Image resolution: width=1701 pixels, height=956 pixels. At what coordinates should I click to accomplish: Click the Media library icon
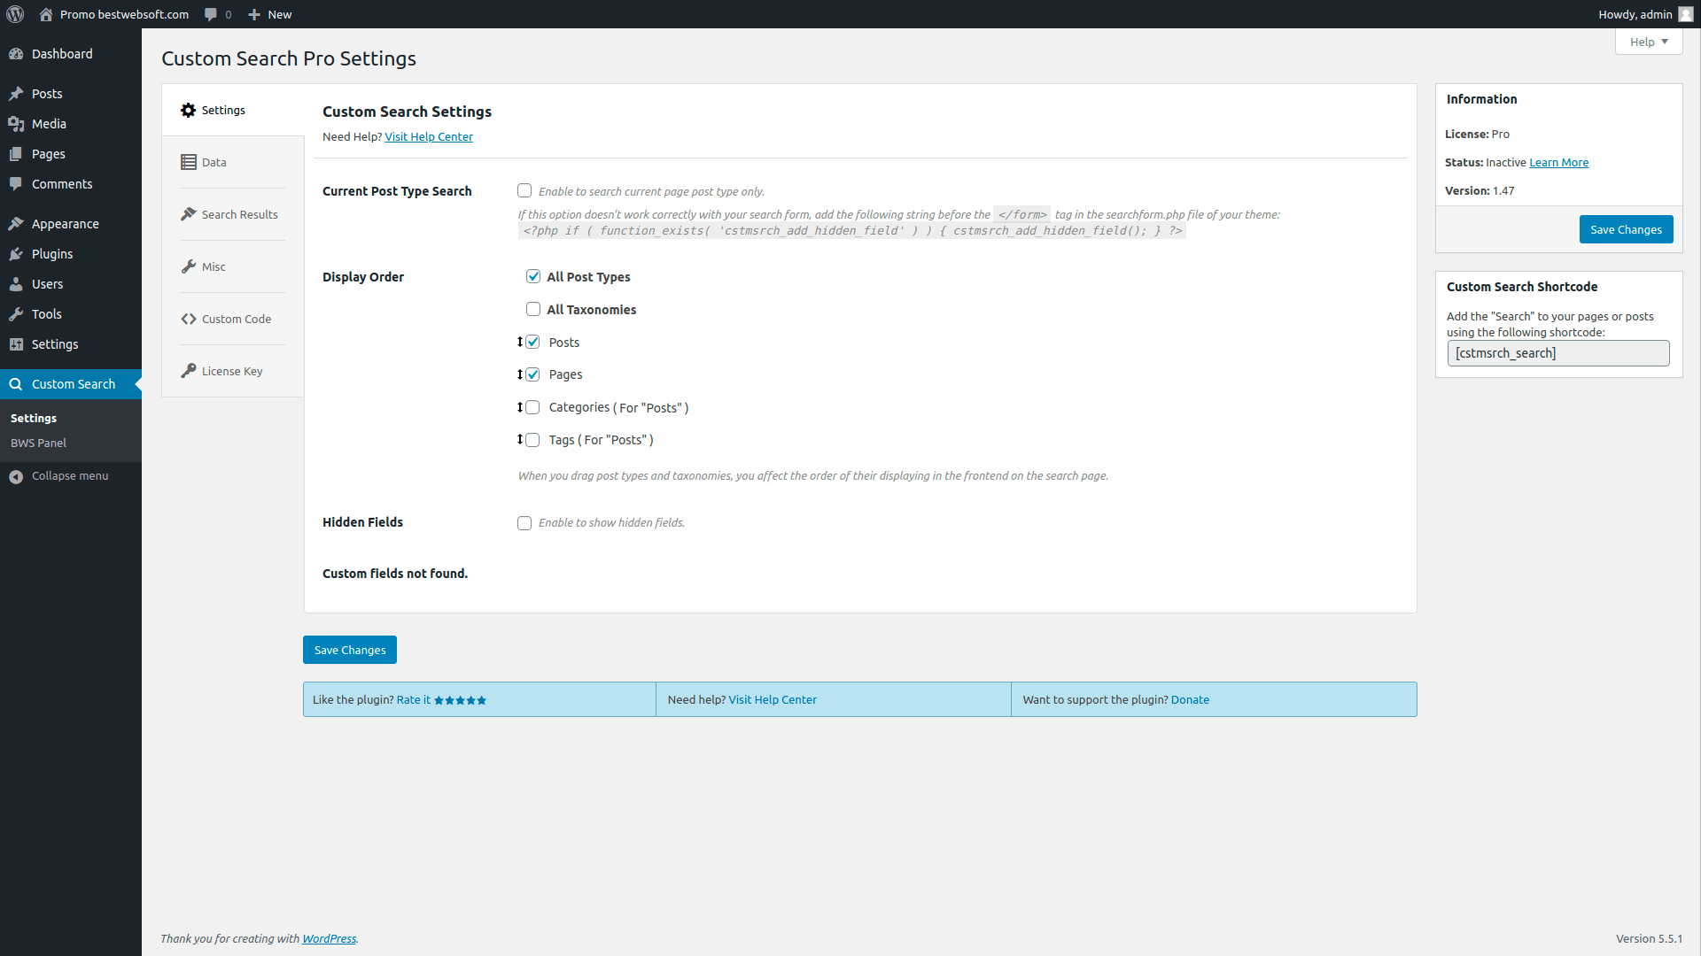click(16, 124)
